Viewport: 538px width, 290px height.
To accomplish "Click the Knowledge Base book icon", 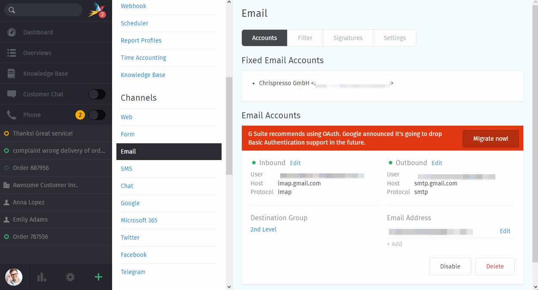I will click(x=12, y=74).
